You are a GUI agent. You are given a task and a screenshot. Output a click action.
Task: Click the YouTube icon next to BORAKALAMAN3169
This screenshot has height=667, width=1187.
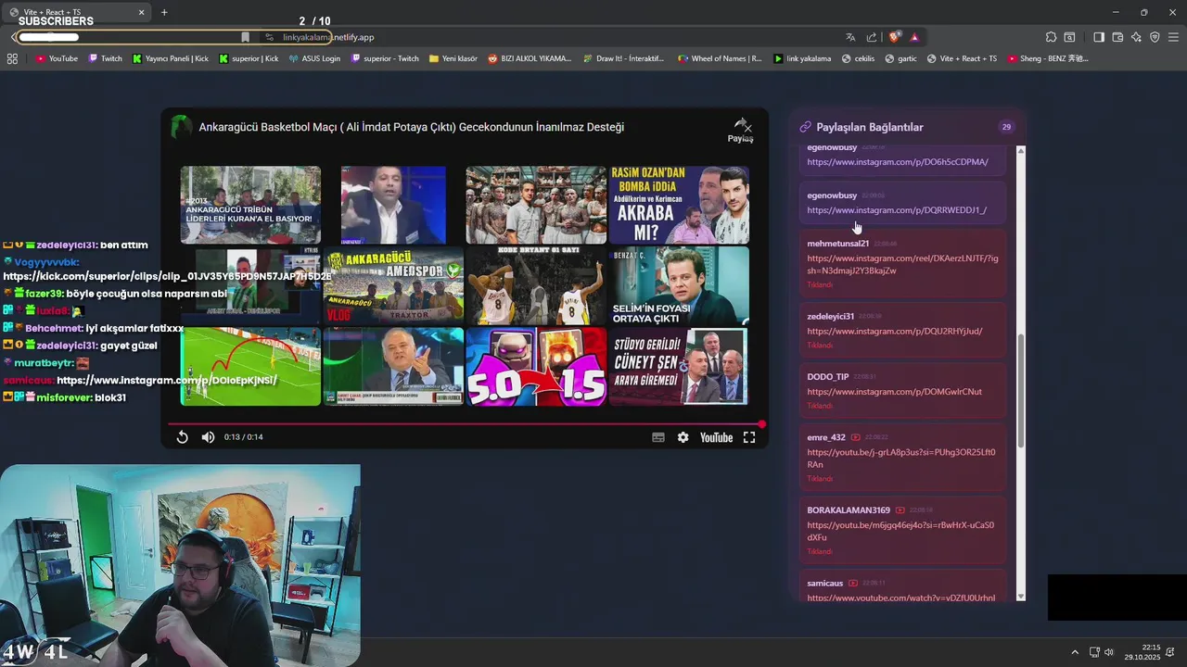pos(900,510)
